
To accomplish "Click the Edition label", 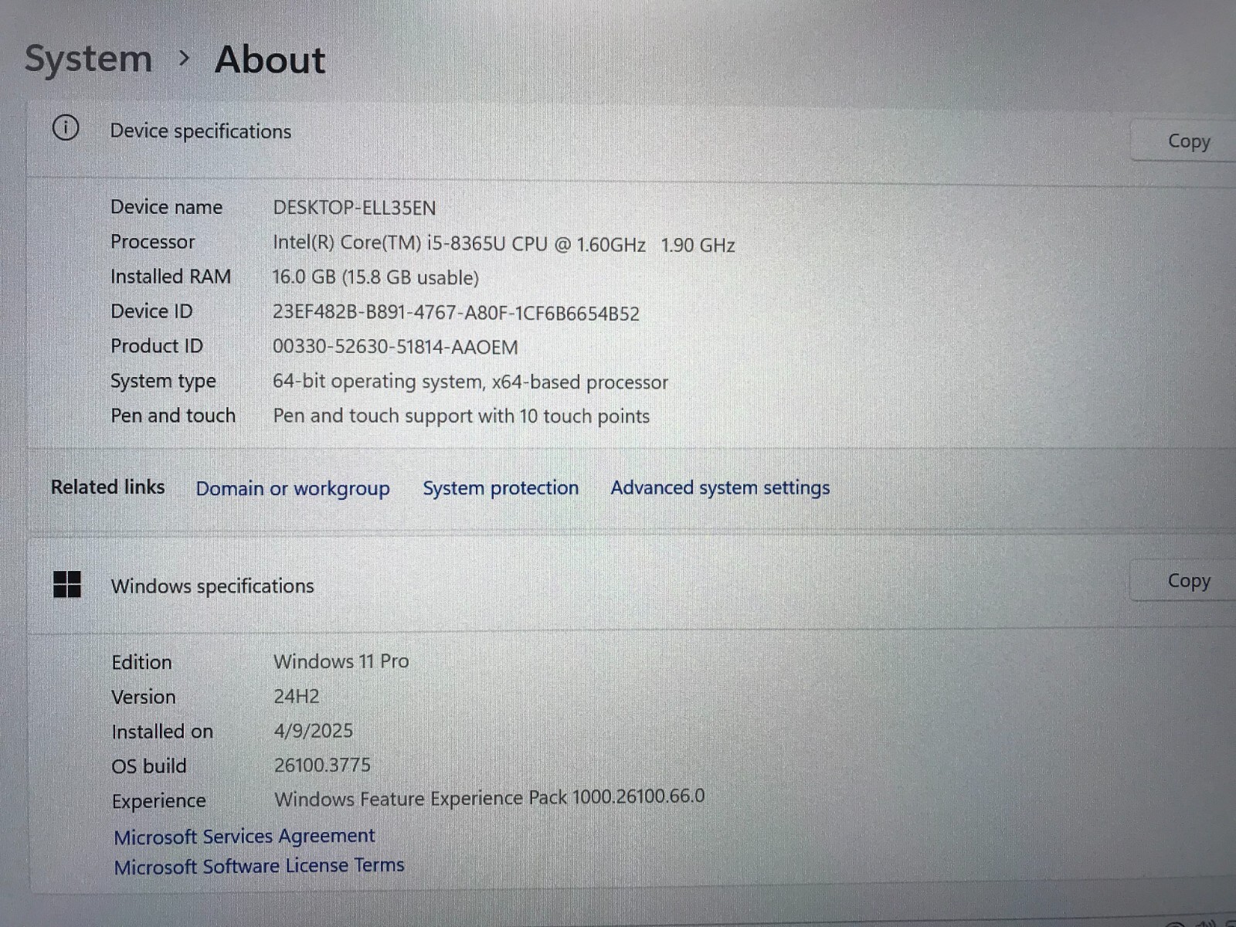I will [x=141, y=662].
